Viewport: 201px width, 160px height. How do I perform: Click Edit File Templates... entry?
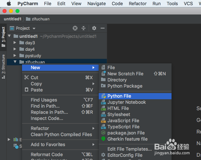tap(135, 149)
